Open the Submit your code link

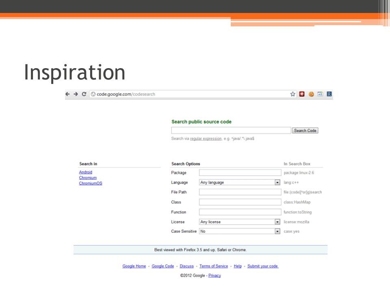pos(263,266)
